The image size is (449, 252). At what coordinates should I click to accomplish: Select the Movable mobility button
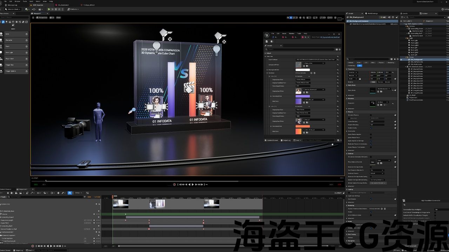[388, 82]
